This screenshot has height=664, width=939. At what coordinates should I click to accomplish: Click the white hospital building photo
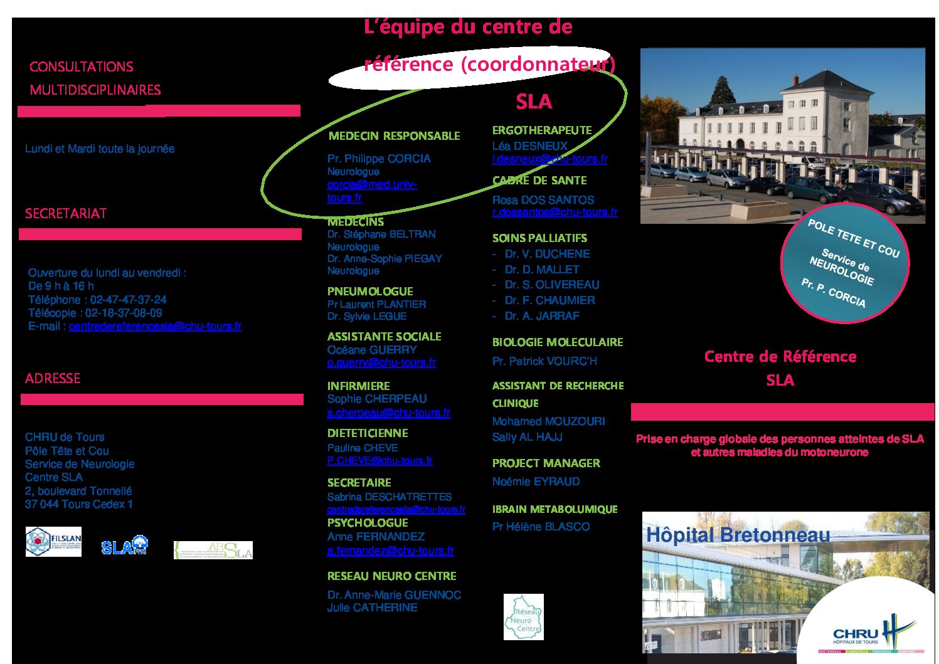[x=782, y=135]
